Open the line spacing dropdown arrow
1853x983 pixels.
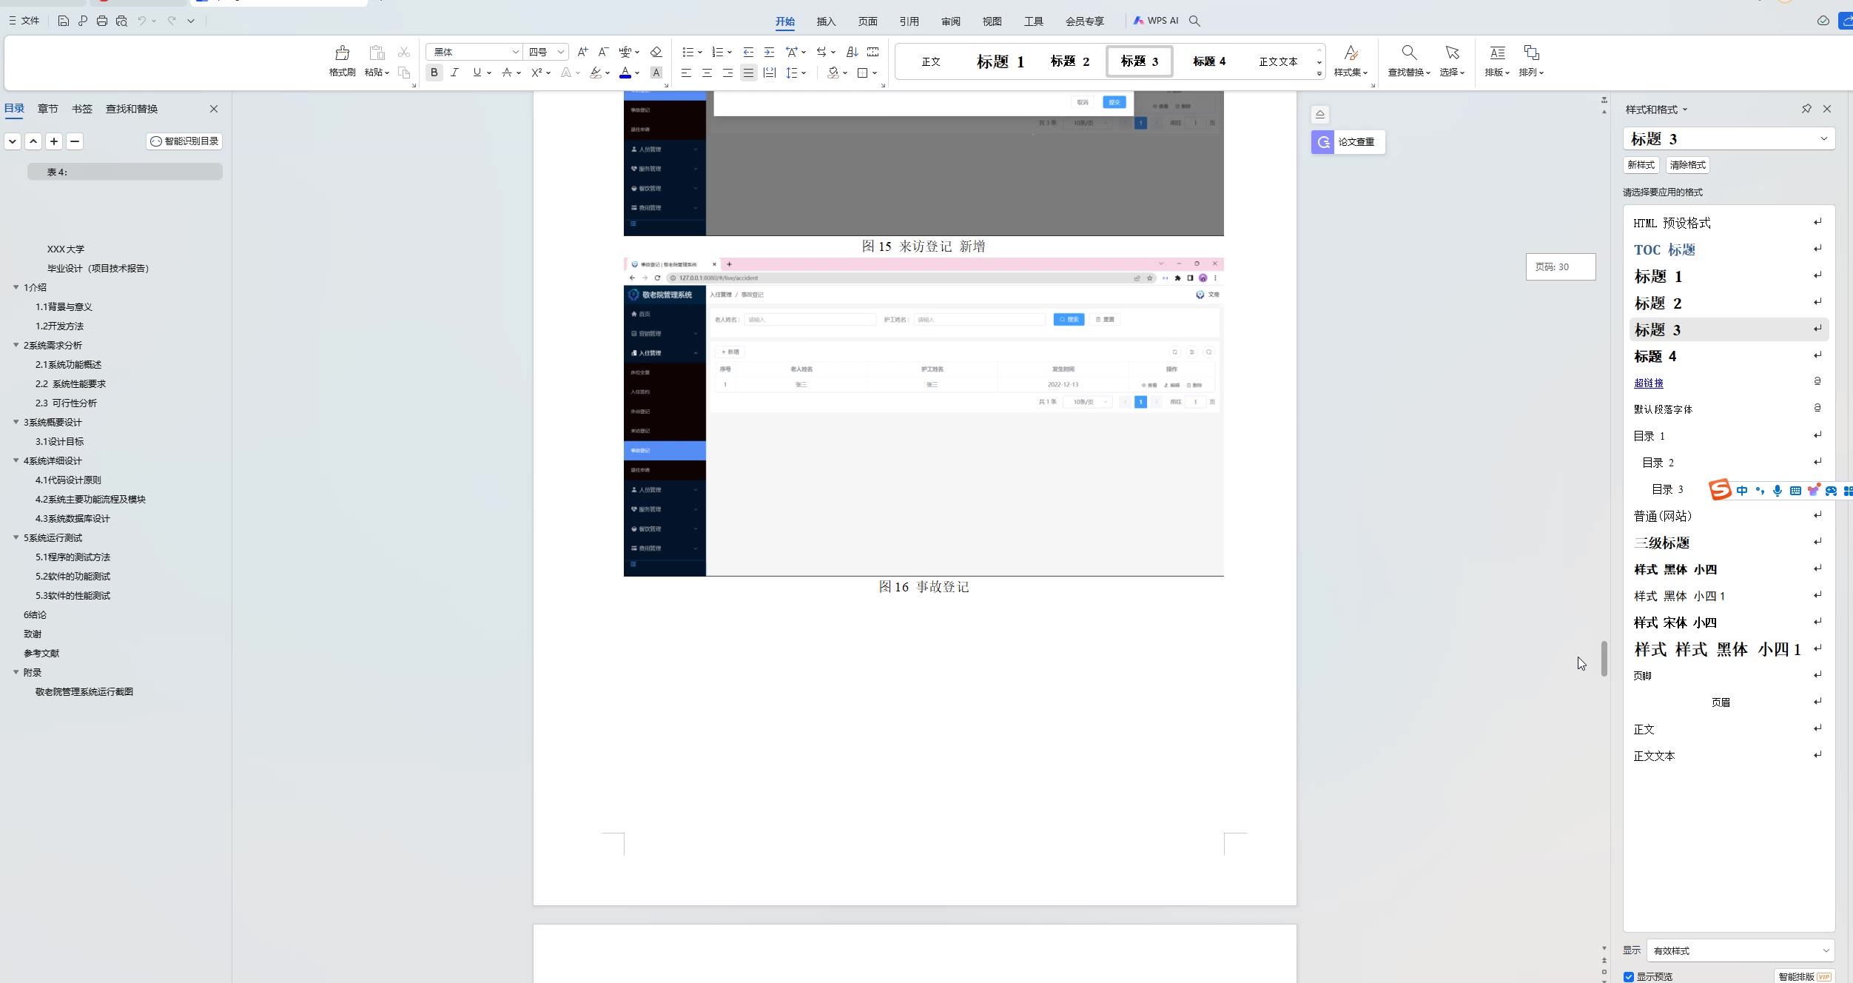pyautogui.click(x=804, y=73)
